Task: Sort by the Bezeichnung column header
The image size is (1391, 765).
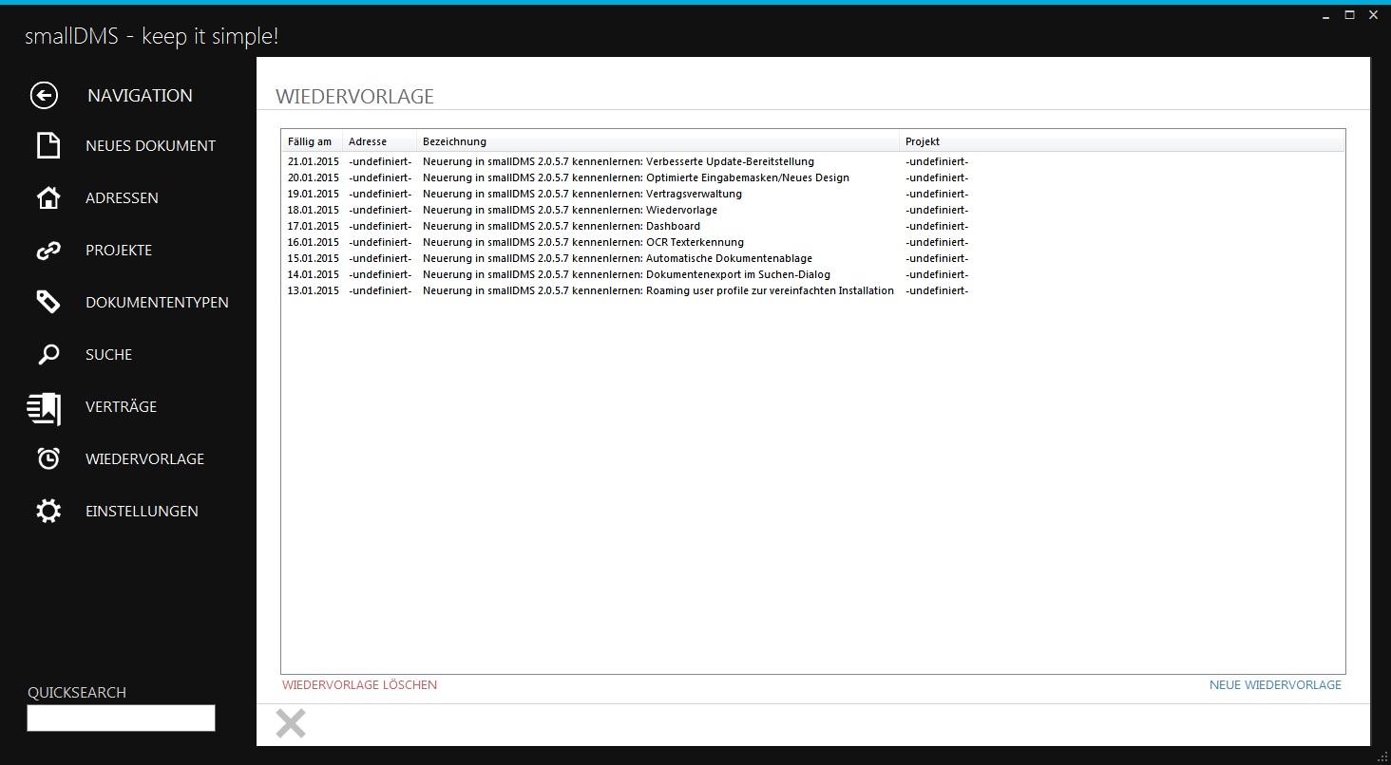Action: pyautogui.click(x=658, y=142)
